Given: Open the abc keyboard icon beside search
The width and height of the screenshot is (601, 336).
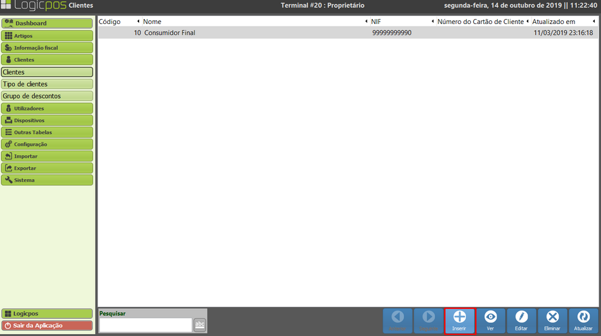Looking at the screenshot, I should [x=200, y=325].
